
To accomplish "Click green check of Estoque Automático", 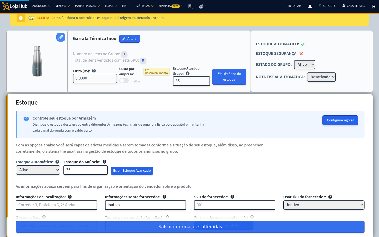I will (x=303, y=44).
